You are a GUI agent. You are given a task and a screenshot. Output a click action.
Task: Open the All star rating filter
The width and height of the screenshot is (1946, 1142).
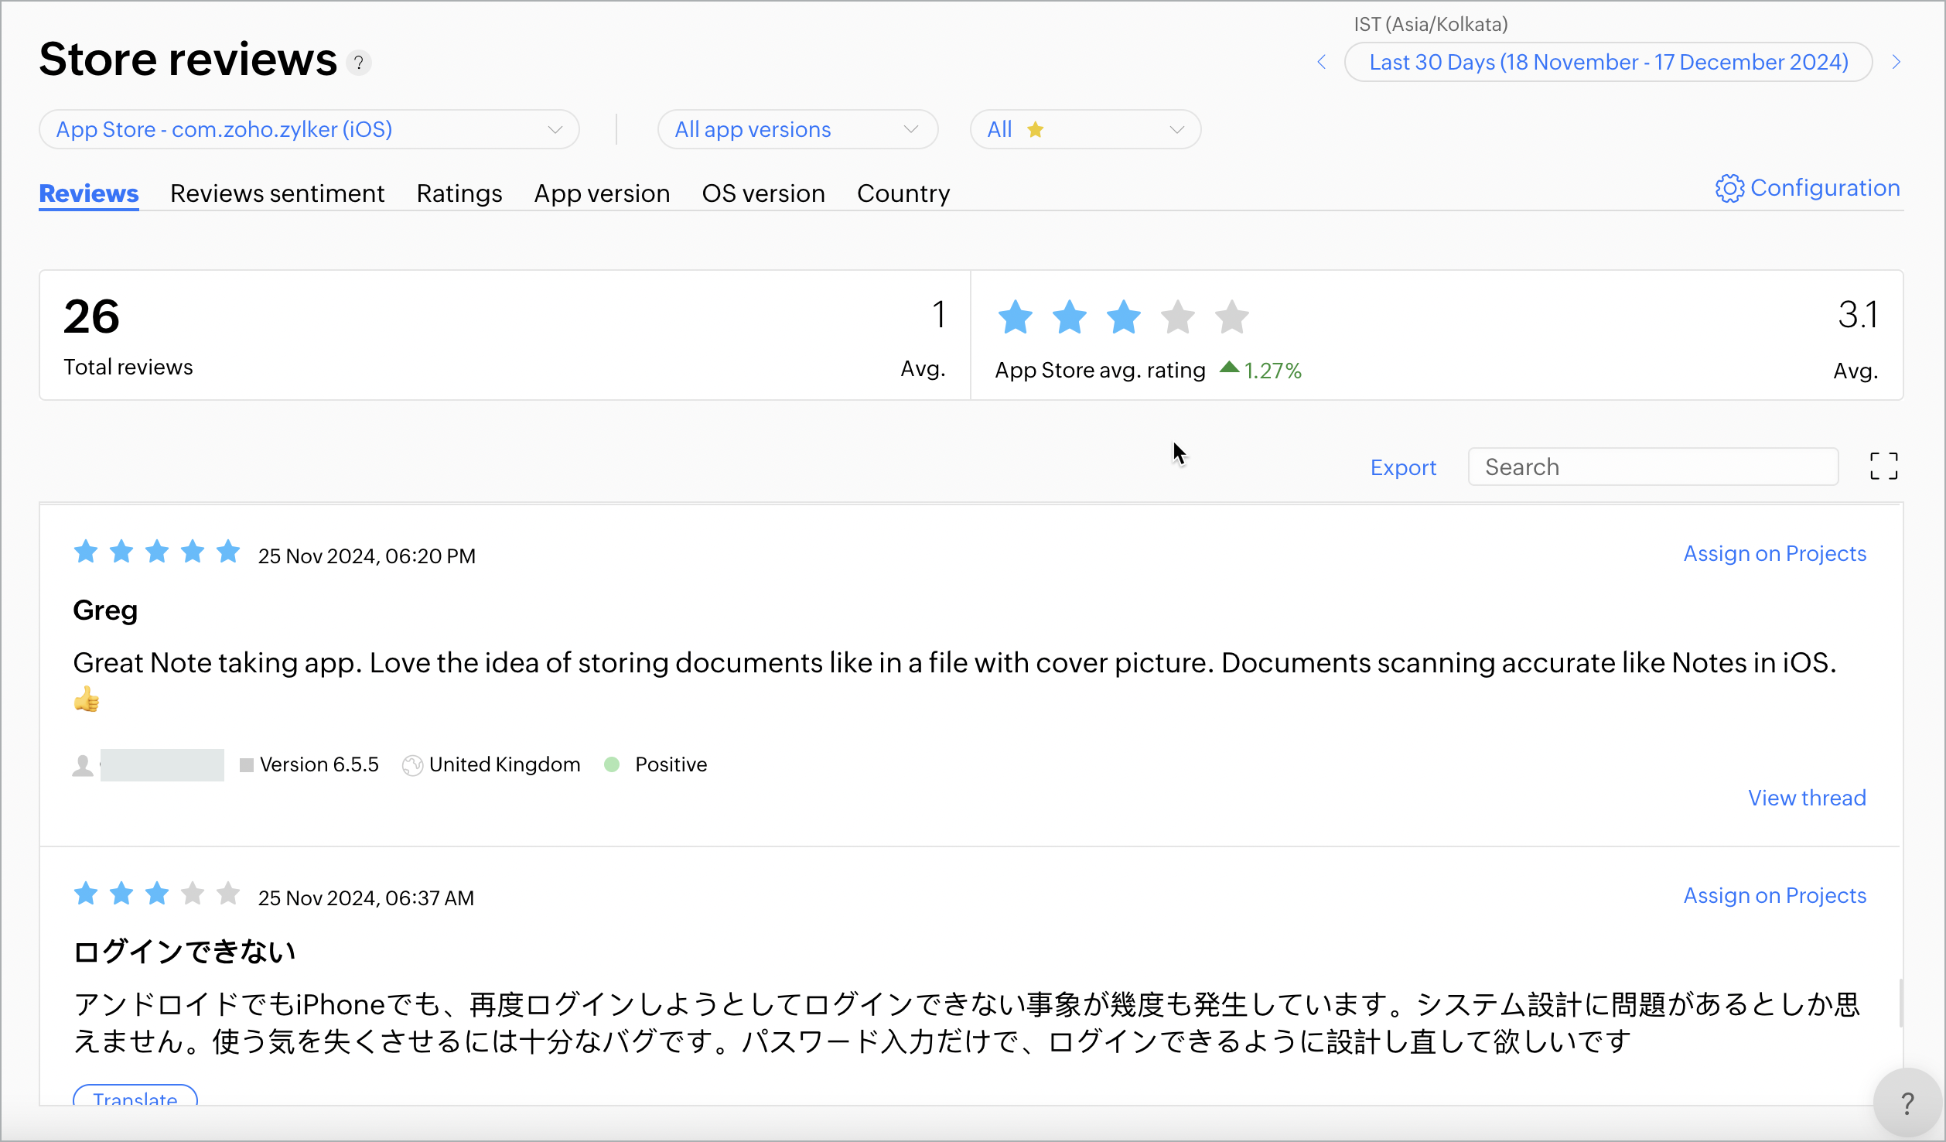coord(1084,129)
